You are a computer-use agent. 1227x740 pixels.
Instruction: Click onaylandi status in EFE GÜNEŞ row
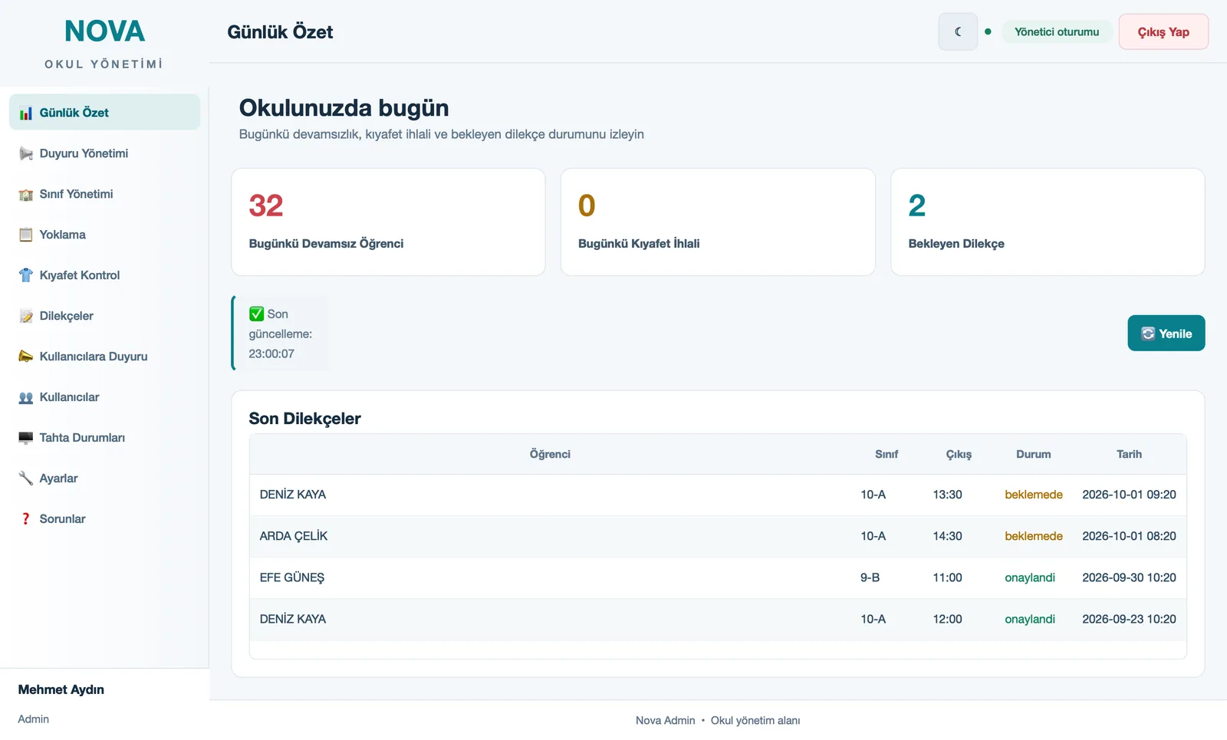pyautogui.click(x=1030, y=577)
